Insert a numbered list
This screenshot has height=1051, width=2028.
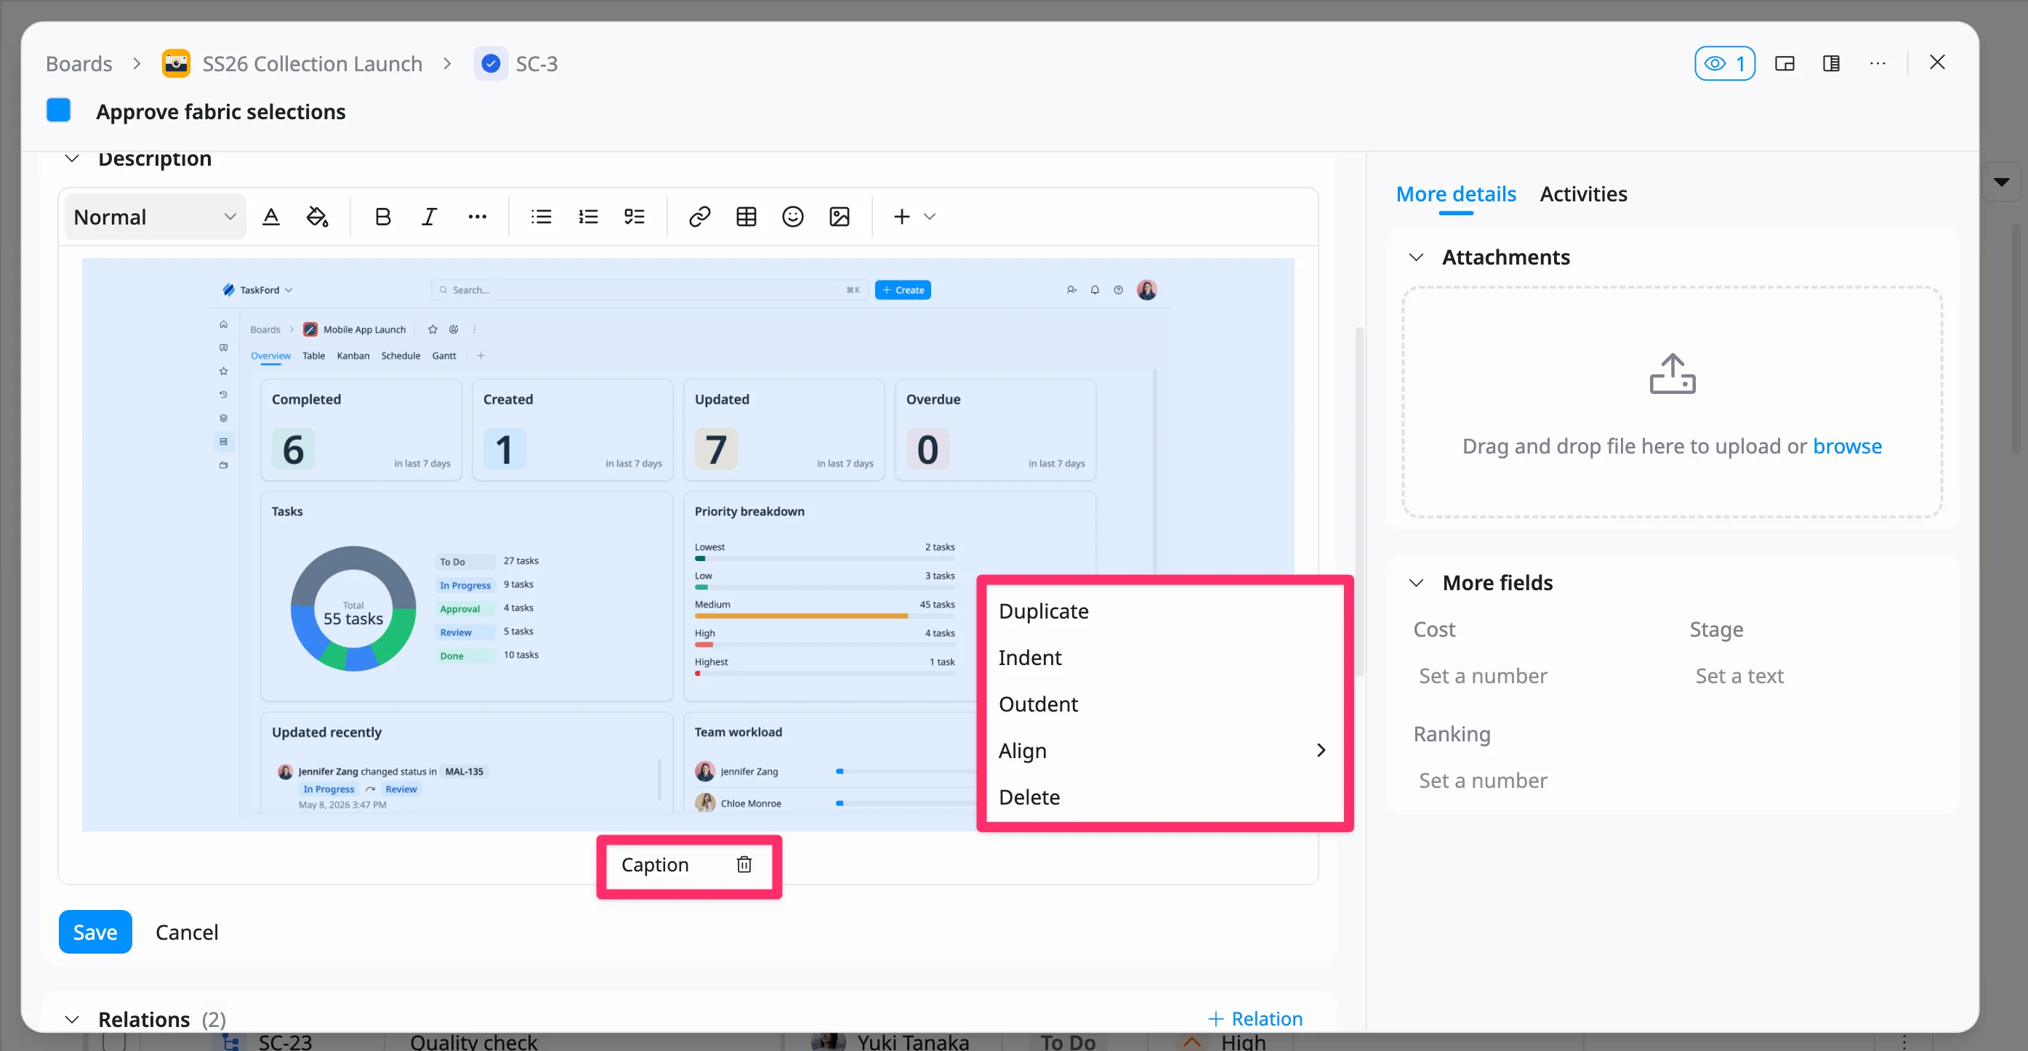pos(588,217)
